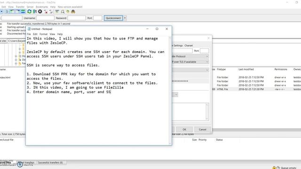This screenshot has height=169, width=301.
Task: Expand the second 'Do' folder in local tree
Action: [16, 60]
